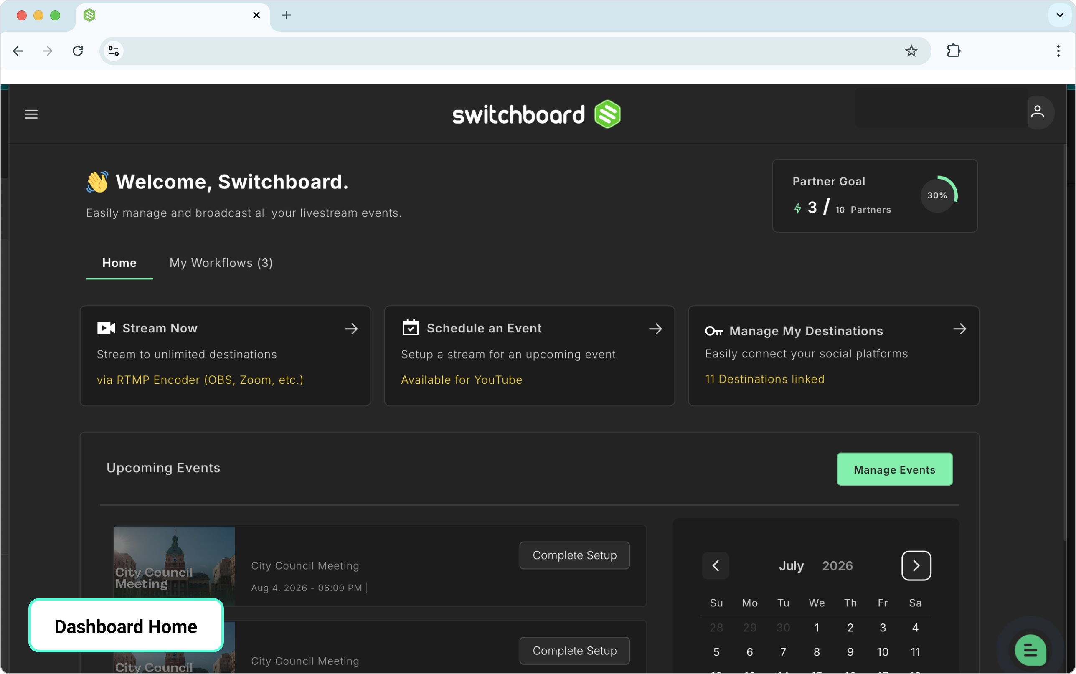
Task: Go forward with the browser forward arrow
Action: 47,51
